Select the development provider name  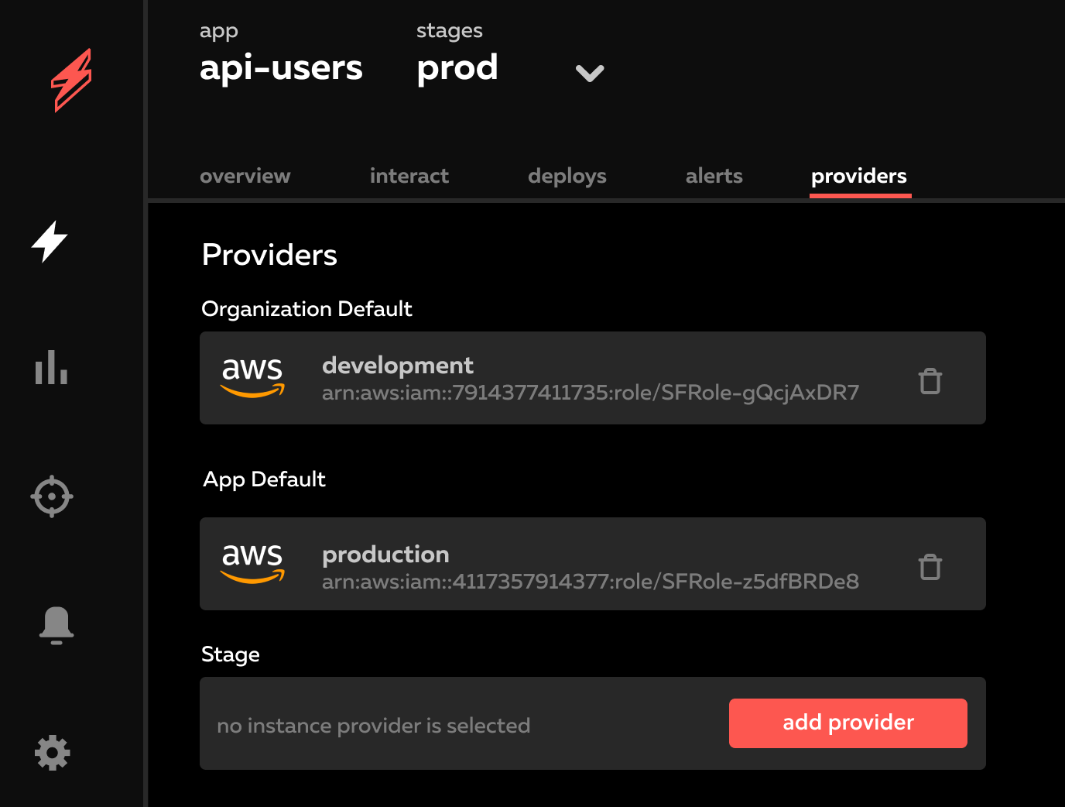(x=398, y=365)
